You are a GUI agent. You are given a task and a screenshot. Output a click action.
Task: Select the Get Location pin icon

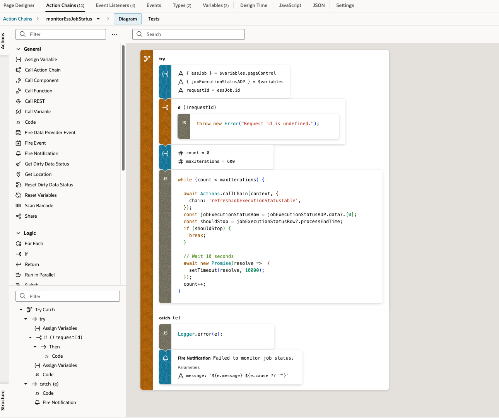[x=18, y=174]
